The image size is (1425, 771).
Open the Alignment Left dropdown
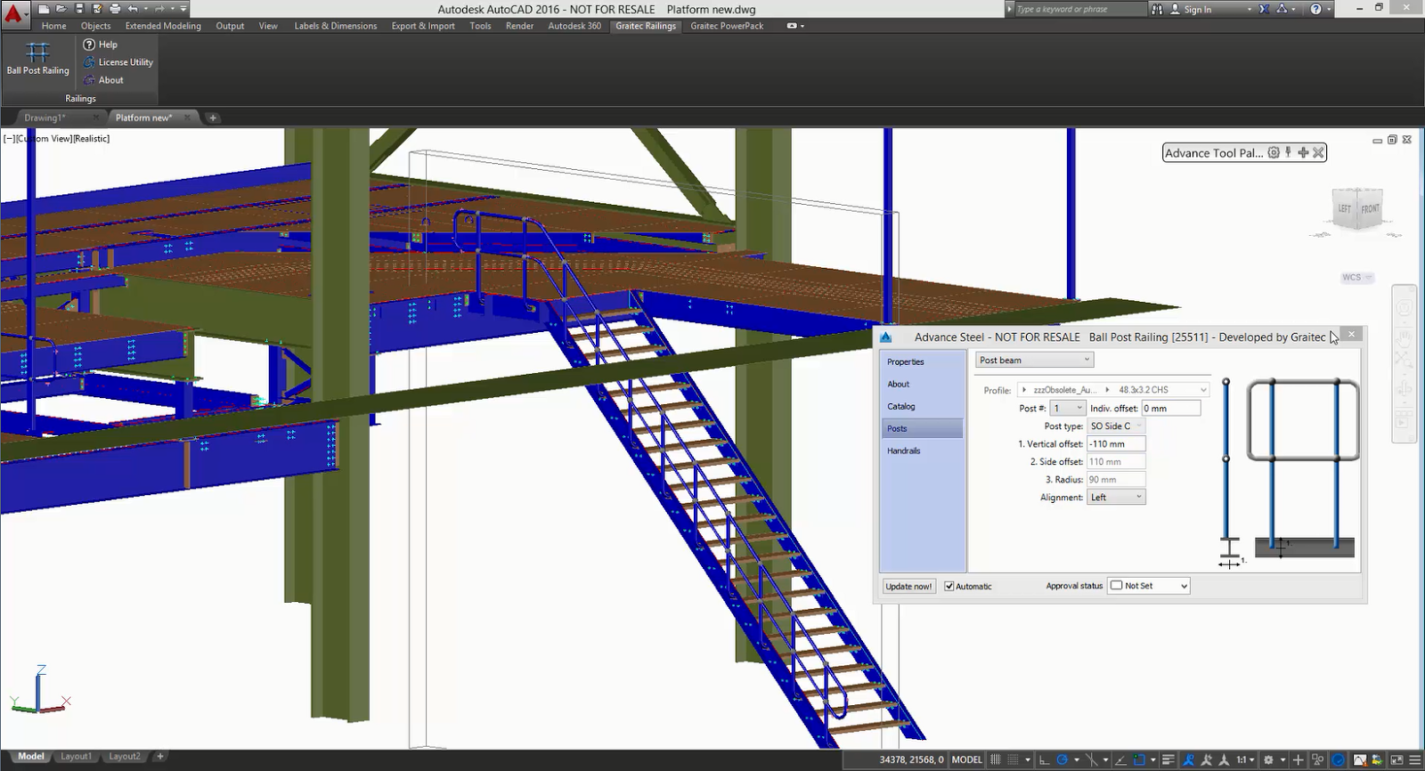click(1116, 497)
